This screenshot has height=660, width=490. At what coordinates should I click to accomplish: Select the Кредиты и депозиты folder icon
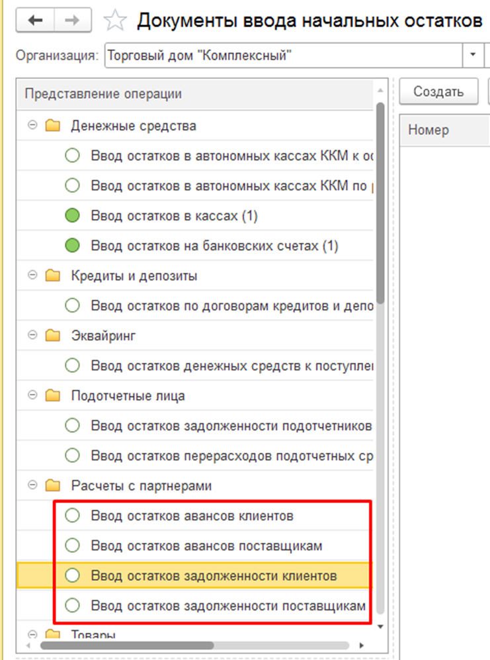tap(53, 275)
